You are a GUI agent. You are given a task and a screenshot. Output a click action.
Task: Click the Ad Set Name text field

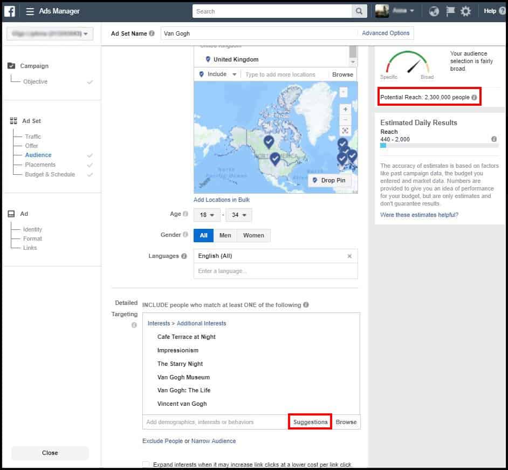259,33
